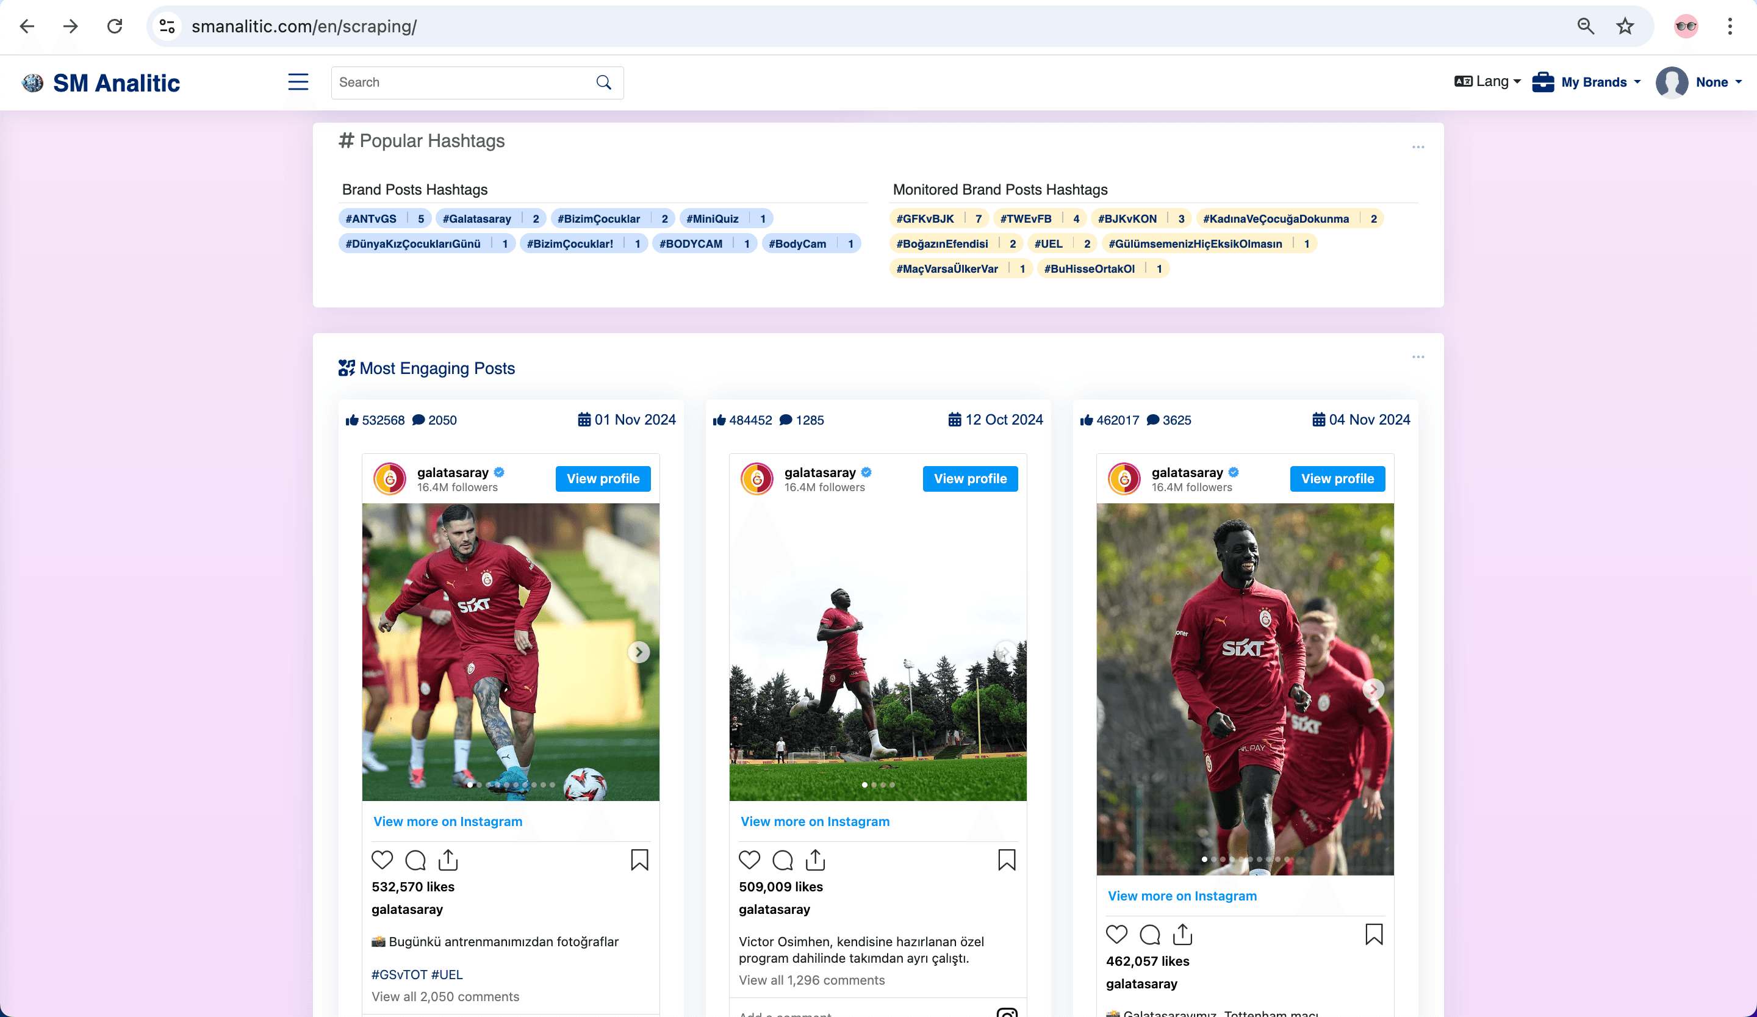Click the browser zoom magnifier icon
The image size is (1757, 1017).
pyautogui.click(x=1586, y=26)
